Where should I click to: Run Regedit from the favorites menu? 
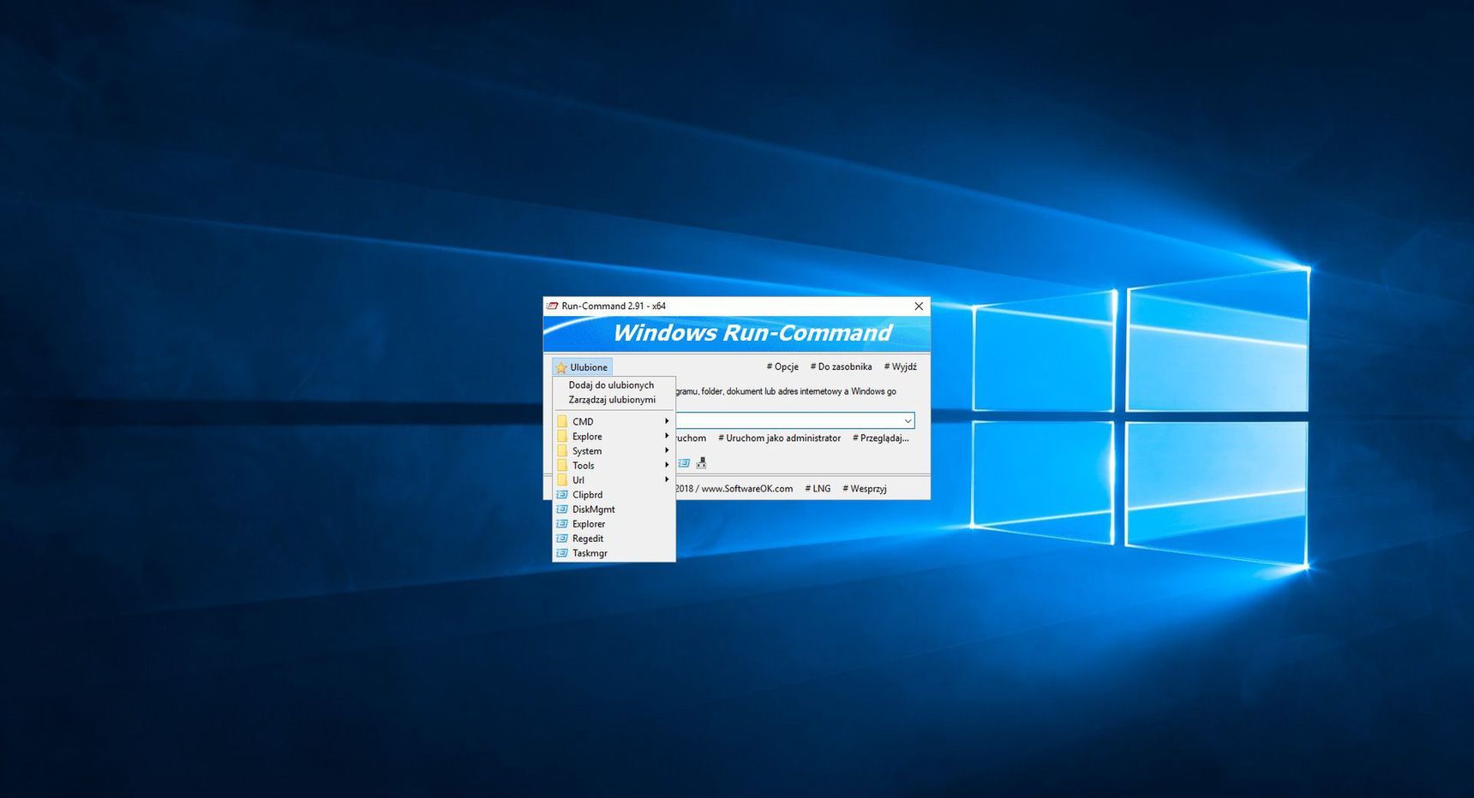tap(614, 539)
